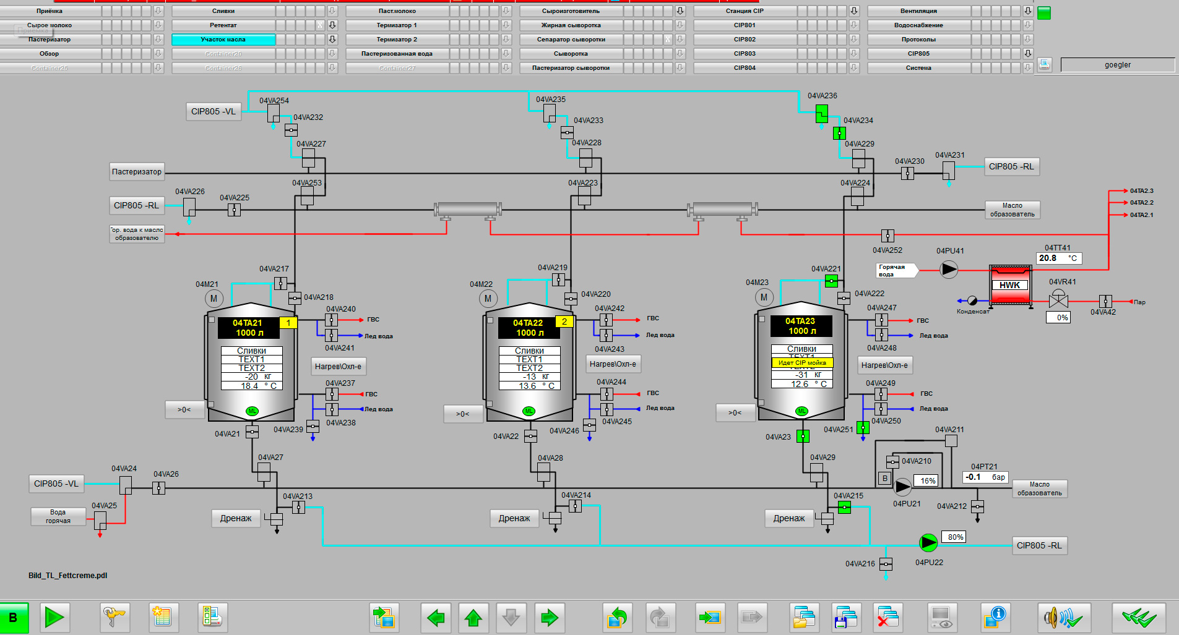
Task: Toggle valve 04VA236
Action: coord(821,114)
